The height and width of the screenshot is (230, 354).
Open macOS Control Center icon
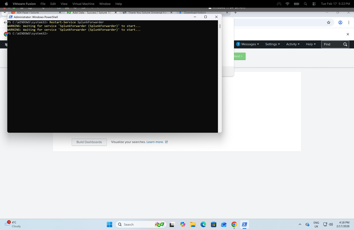point(314,4)
